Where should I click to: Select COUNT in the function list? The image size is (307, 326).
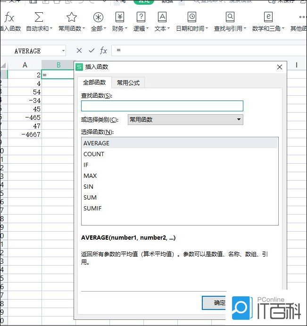[180, 154]
